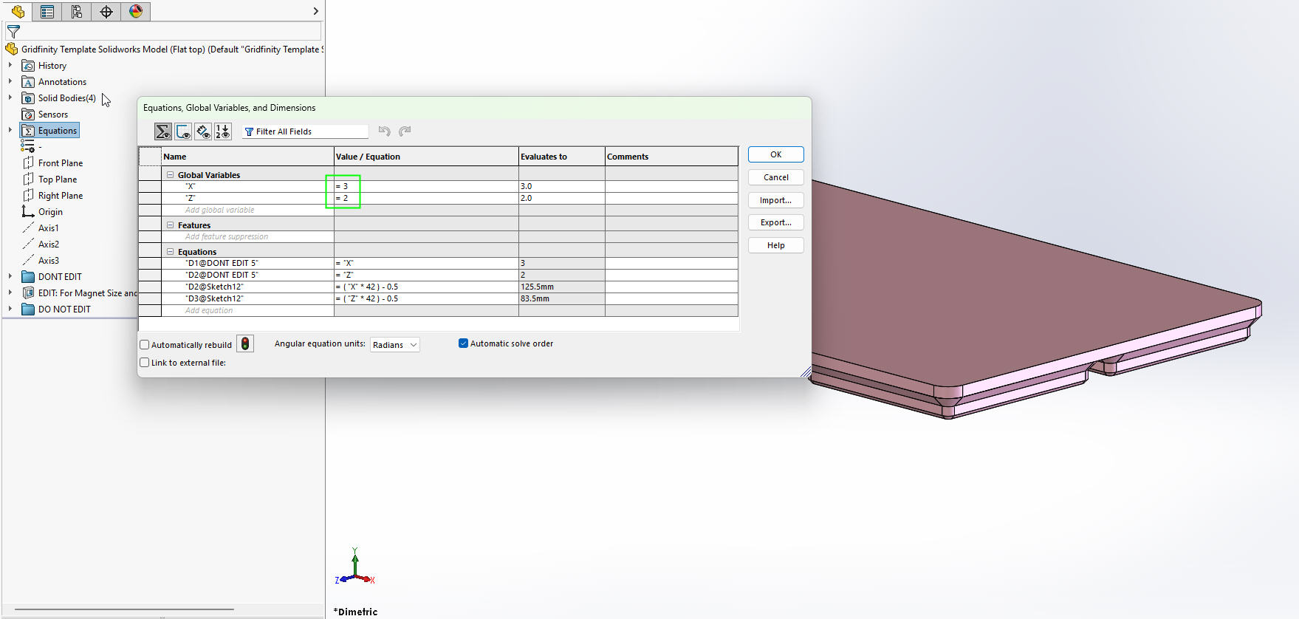Click the Add equation cell

pos(247,310)
